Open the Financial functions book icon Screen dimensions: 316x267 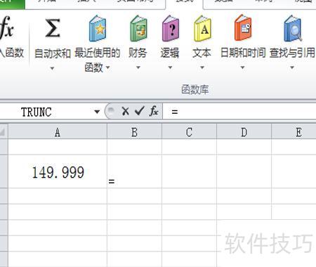click(138, 28)
